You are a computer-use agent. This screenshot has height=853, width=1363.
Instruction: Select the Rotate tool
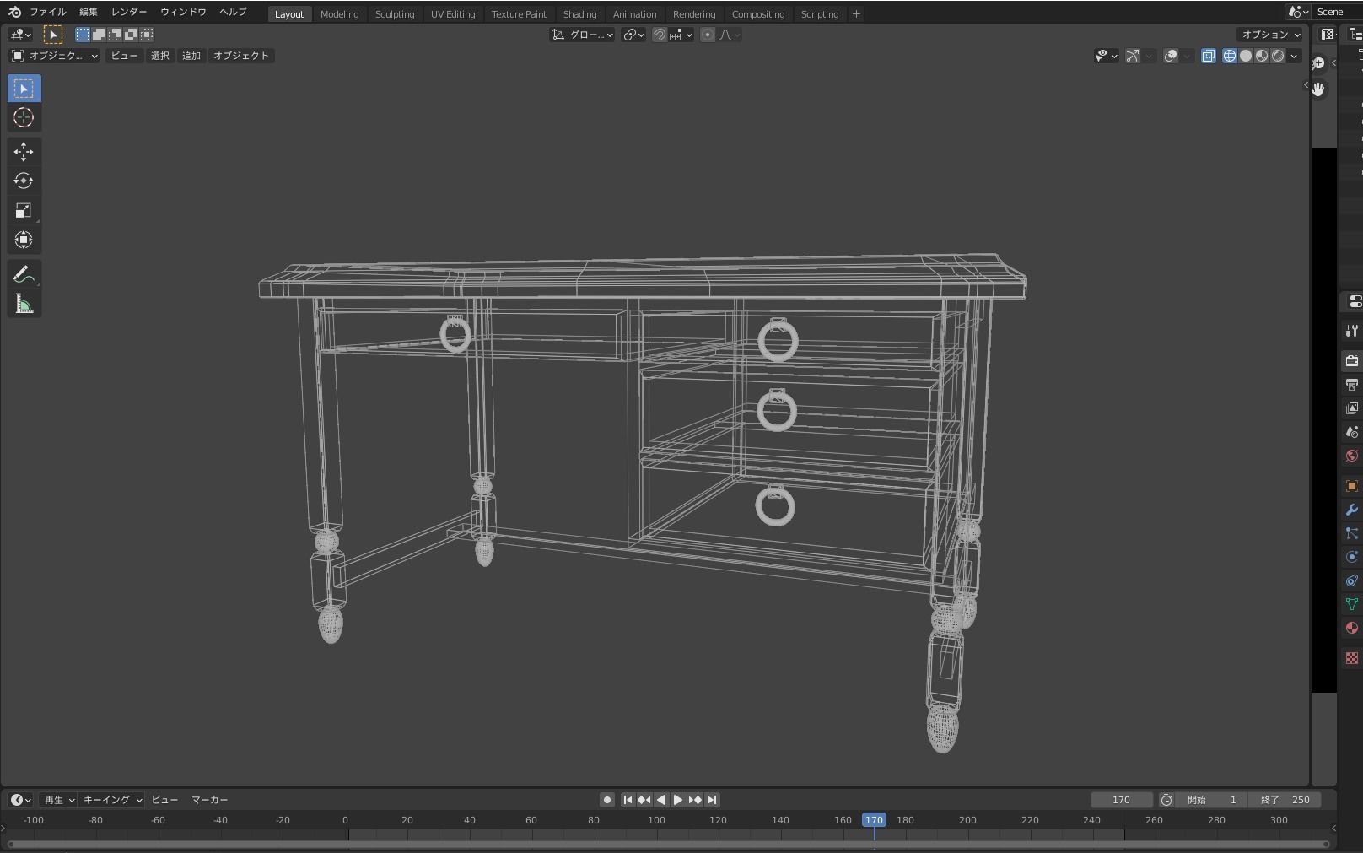24,180
